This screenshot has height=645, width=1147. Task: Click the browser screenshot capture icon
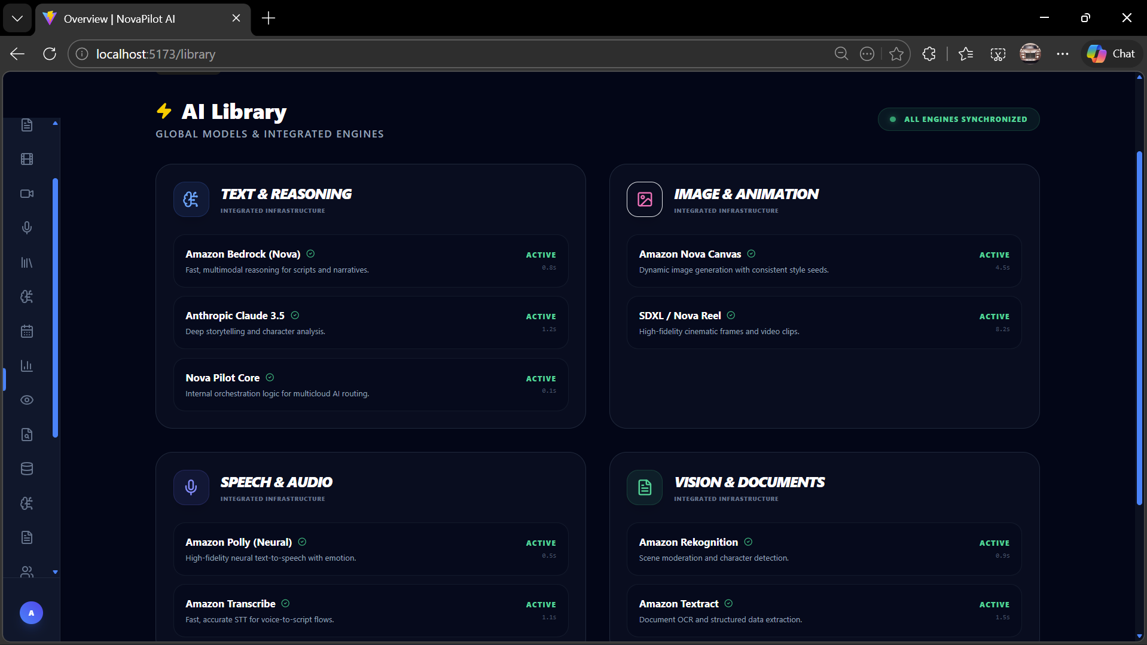pyautogui.click(x=998, y=54)
